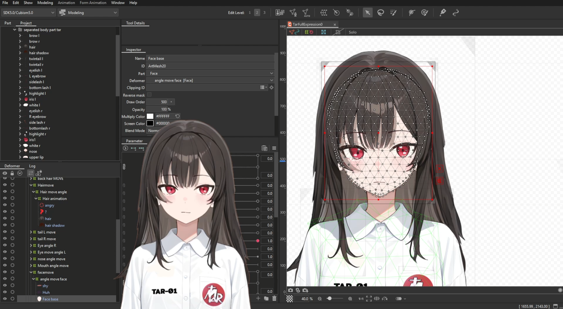Viewport: 563px width, 309px height.
Task: Enable the Reverse mask checkbox
Action: pos(149,94)
